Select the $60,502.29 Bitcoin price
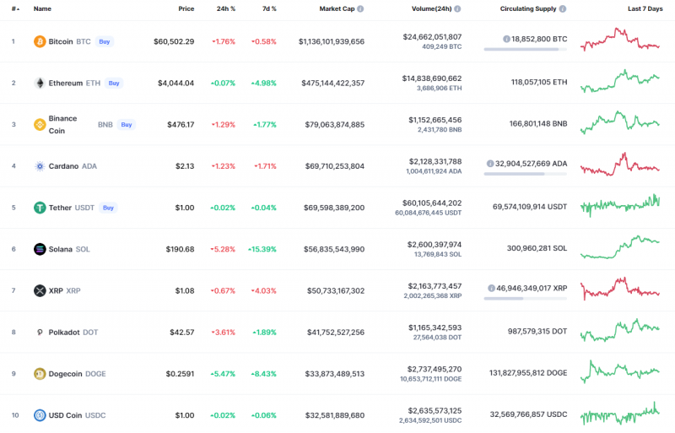Viewport: 675px width, 433px height. click(174, 41)
